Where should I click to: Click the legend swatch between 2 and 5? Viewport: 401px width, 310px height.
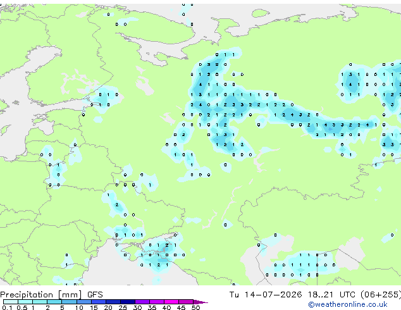[54, 302]
